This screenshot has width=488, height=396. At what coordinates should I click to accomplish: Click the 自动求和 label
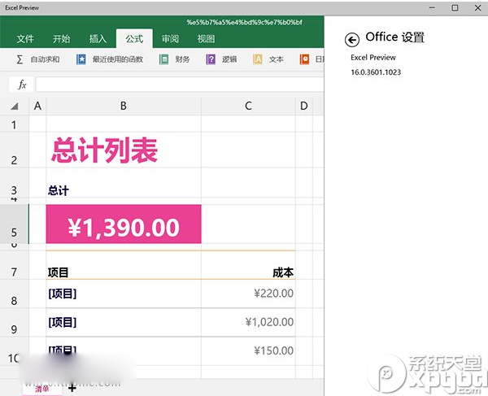tap(45, 59)
